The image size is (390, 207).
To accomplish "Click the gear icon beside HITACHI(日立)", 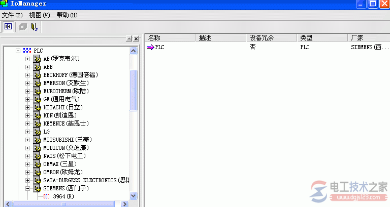I will coord(37,108).
